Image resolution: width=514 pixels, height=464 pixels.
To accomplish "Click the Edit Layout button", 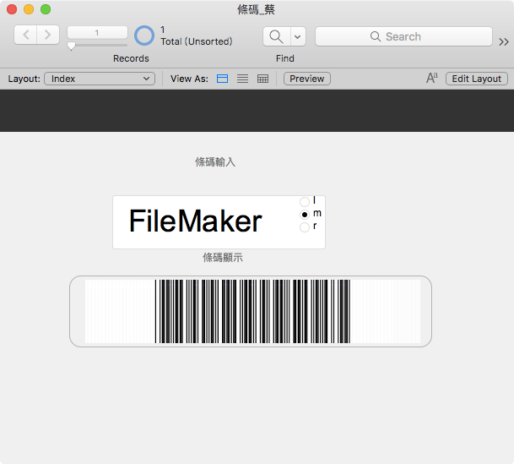I will 477,79.
